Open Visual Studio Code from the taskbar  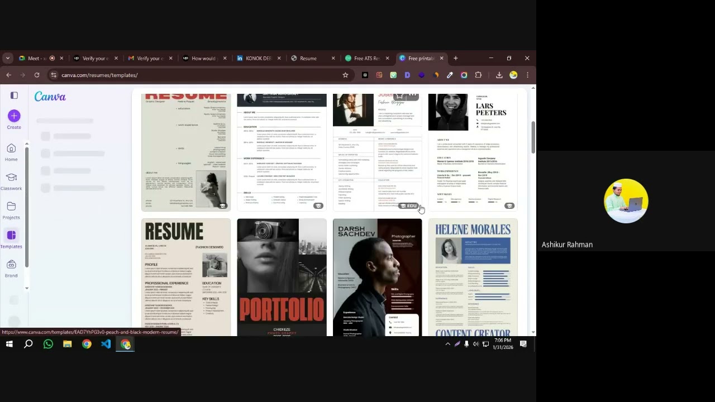pos(106,344)
